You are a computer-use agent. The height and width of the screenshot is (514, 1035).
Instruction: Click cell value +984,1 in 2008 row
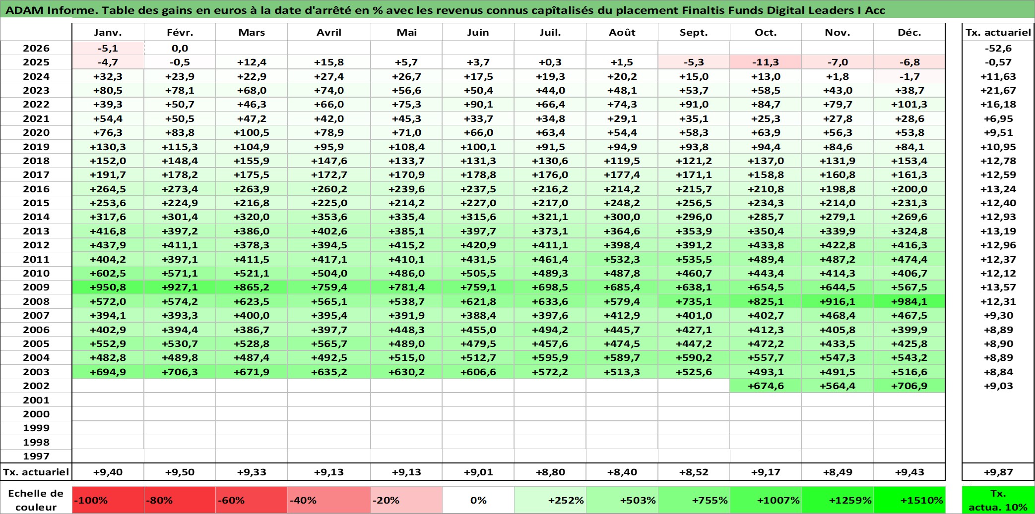tap(909, 301)
